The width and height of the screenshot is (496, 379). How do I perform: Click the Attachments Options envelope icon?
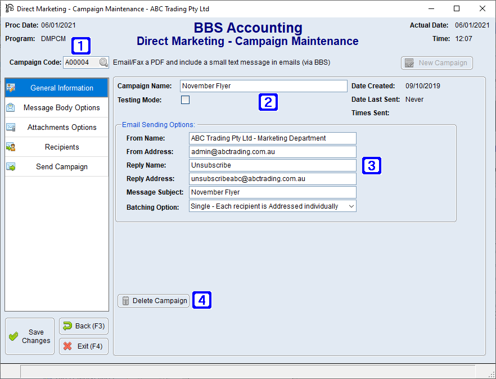point(11,127)
